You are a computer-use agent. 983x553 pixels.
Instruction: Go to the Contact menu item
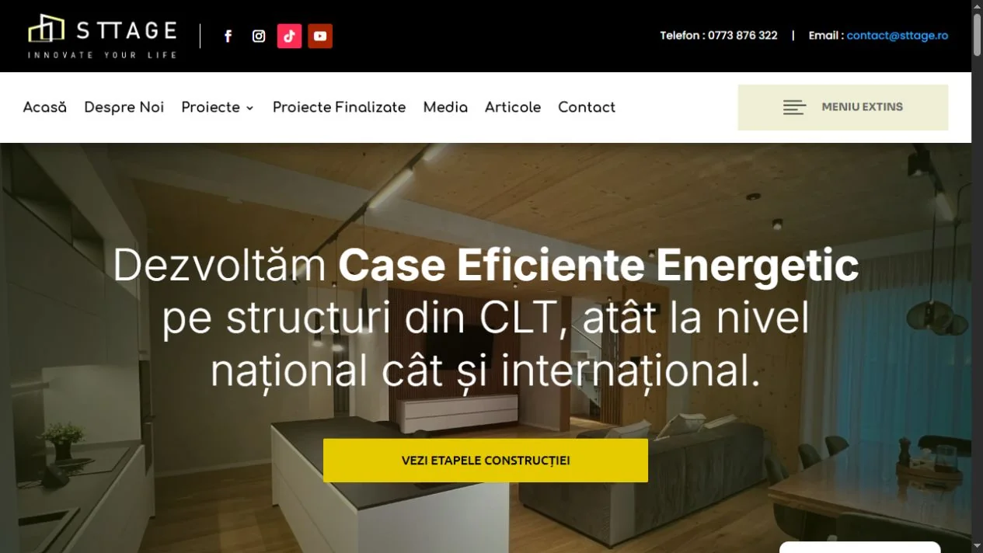pos(587,107)
